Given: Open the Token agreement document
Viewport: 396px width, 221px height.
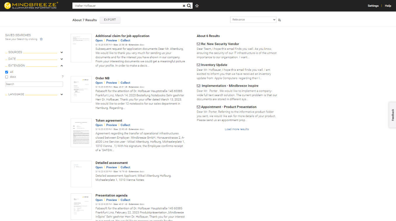Looking at the screenshot, I should click(x=99, y=125).
